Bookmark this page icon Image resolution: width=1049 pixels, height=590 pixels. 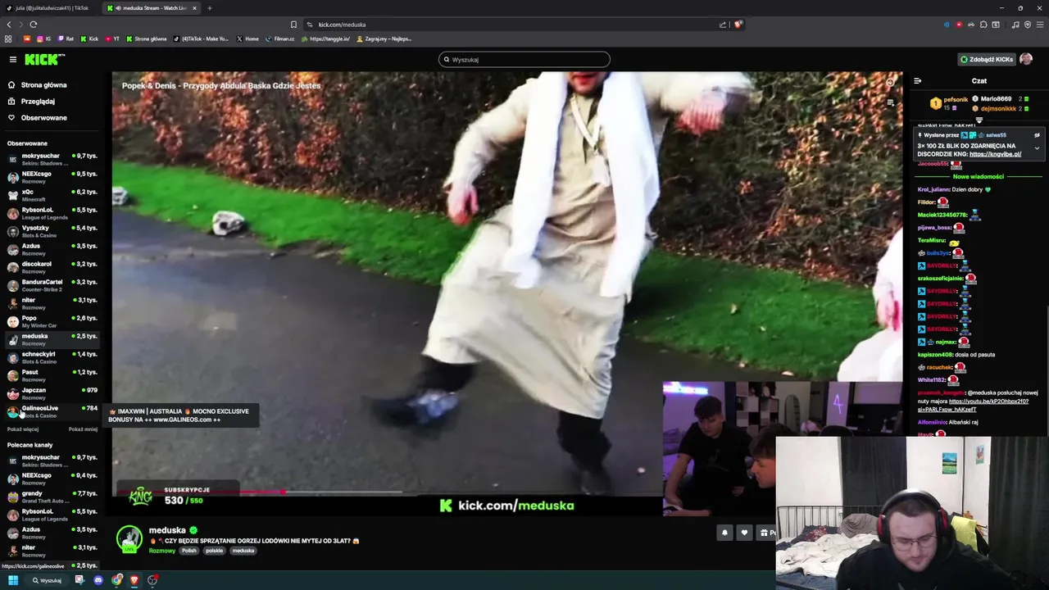click(x=293, y=25)
